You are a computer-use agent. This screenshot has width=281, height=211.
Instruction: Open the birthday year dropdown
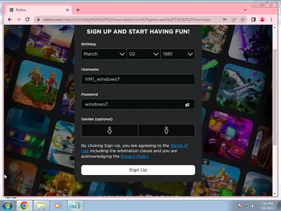click(x=178, y=54)
